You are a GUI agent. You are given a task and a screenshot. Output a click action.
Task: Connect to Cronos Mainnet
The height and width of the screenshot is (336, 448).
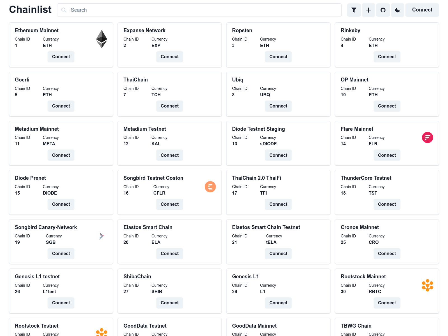pos(387,254)
